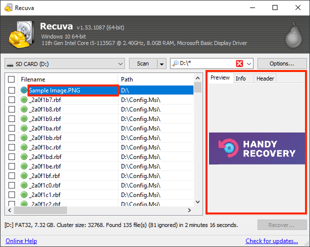
Task: Click the green state dot for _2a0f1bc.rbf
Action: 24,147
